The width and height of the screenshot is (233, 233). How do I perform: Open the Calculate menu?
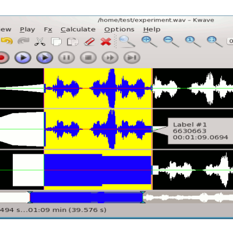[78, 29]
